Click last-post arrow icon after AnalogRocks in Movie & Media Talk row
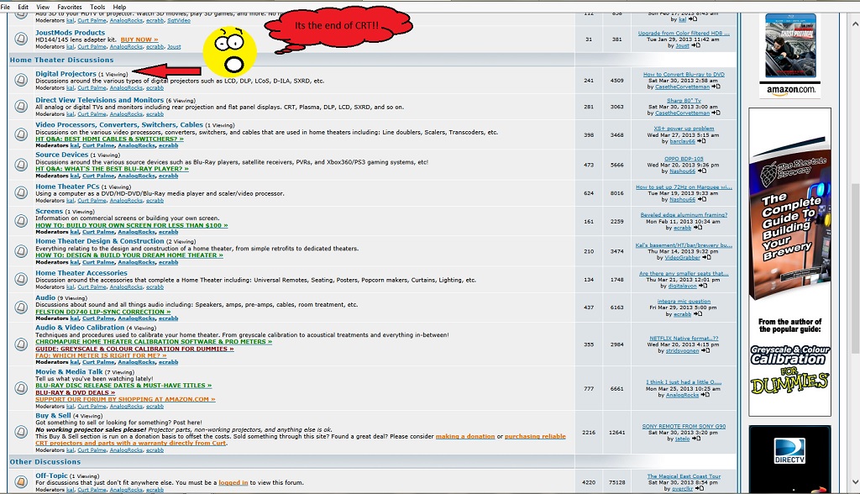This screenshot has width=860, height=494. click(x=705, y=395)
